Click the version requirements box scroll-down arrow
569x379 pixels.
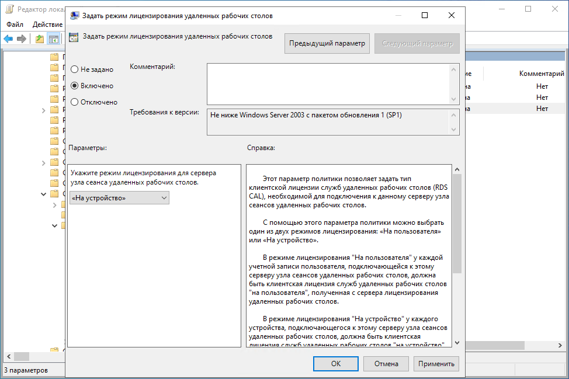point(453,130)
